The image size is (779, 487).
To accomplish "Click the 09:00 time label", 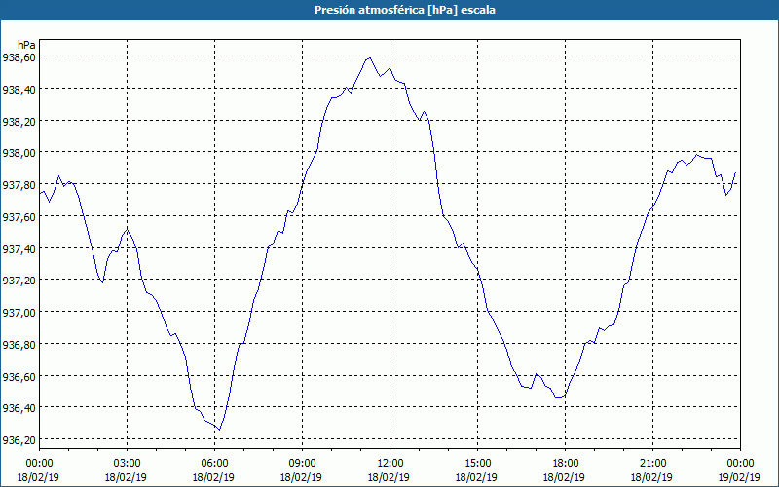I will pos(302,464).
